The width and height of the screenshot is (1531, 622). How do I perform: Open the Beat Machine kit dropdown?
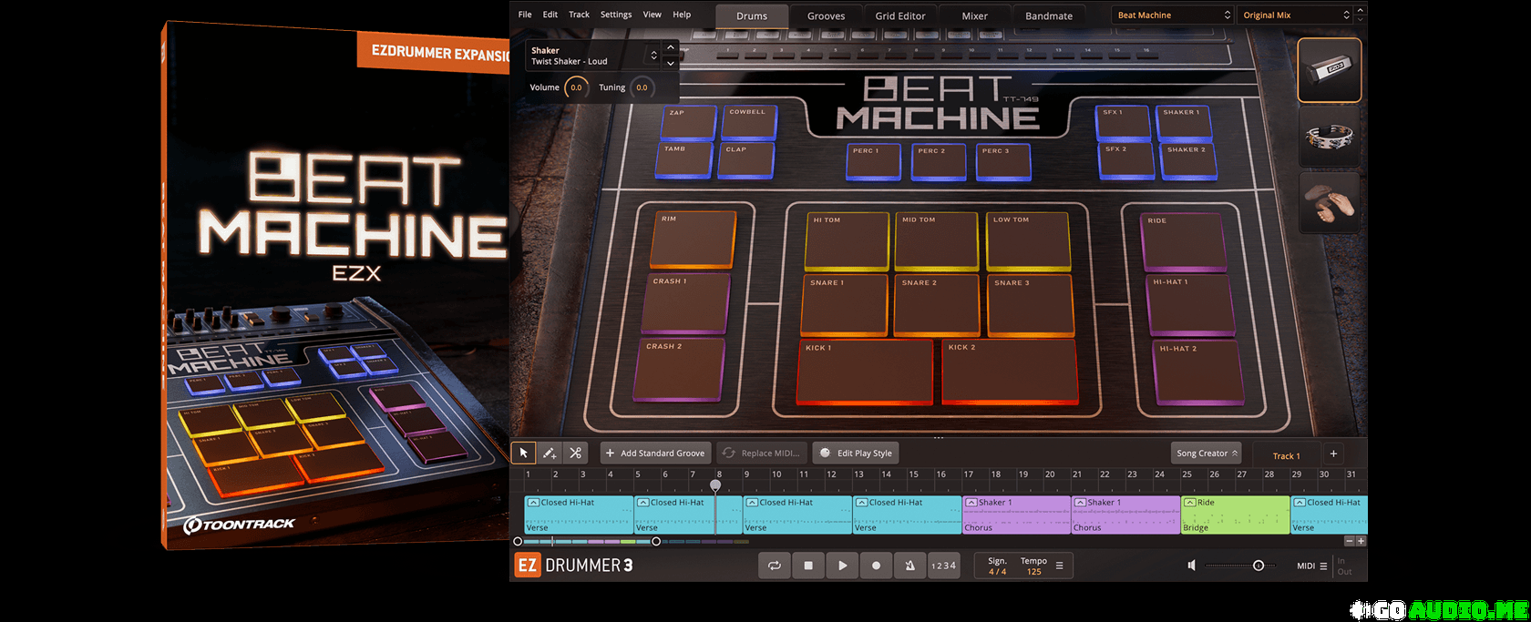click(x=1173, y=15)
